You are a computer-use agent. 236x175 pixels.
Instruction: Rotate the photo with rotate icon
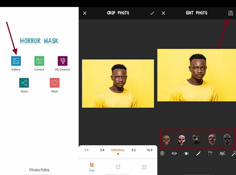(x=118, y=167)
